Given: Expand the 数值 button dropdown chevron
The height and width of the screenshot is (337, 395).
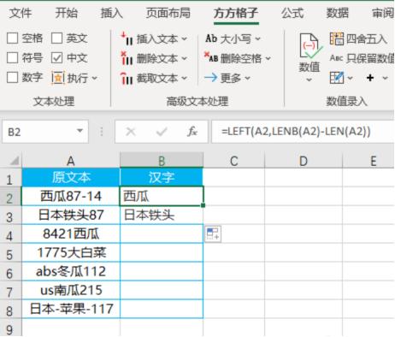Looking at the screenshot, I should [310, 80].
